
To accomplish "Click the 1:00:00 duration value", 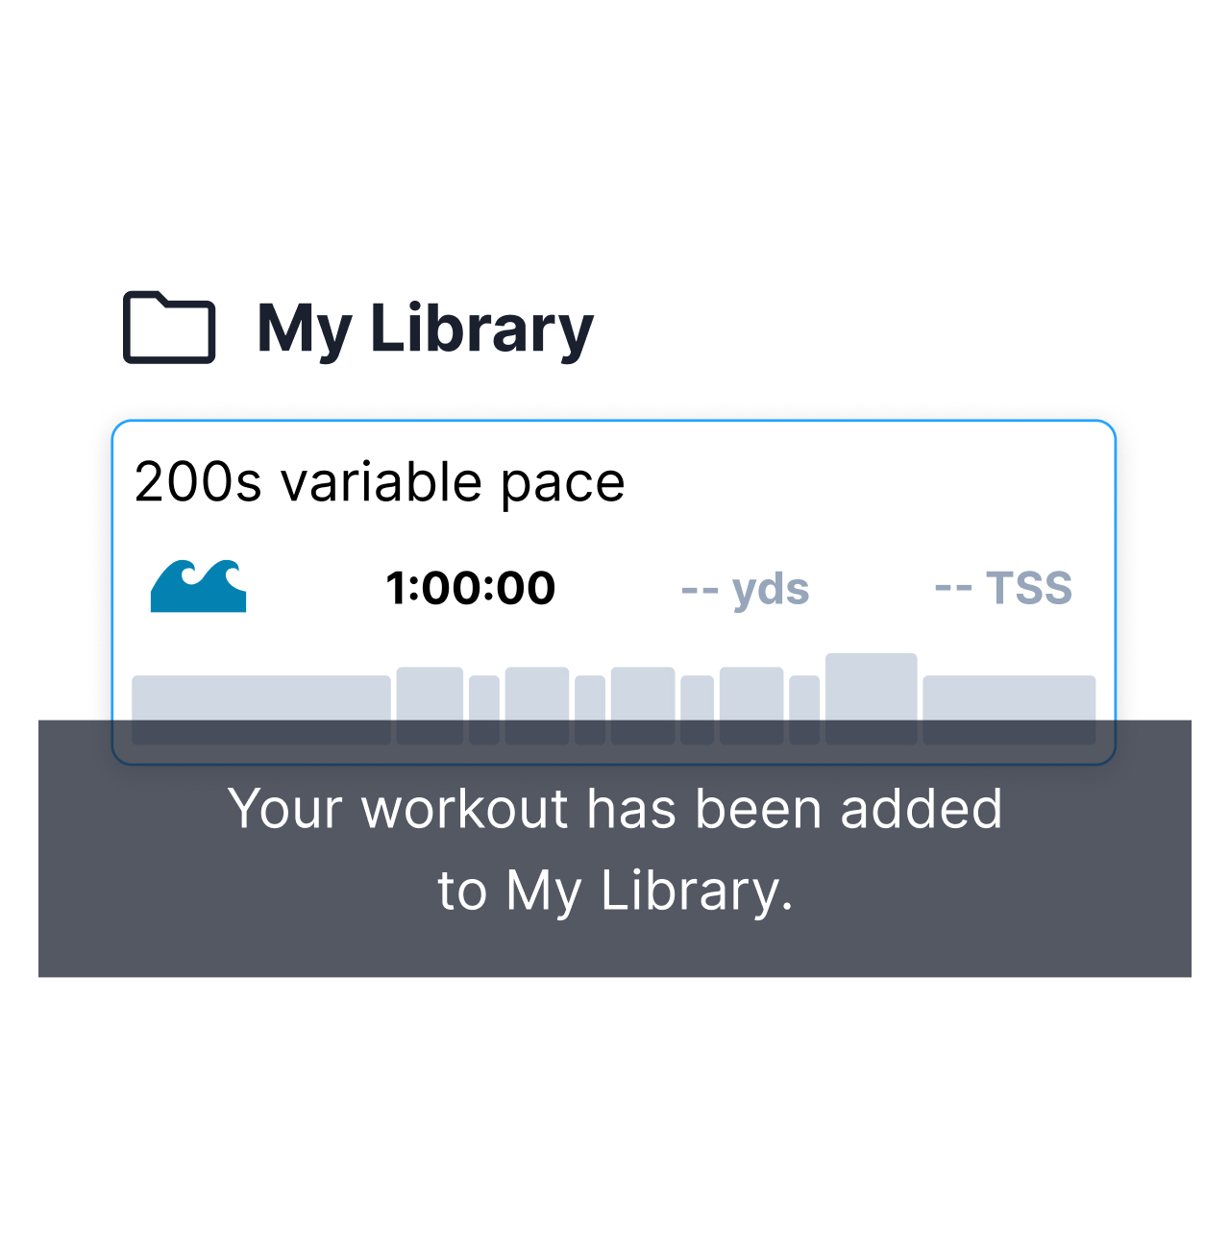I will pyautogui.click(x=470, y=588).
